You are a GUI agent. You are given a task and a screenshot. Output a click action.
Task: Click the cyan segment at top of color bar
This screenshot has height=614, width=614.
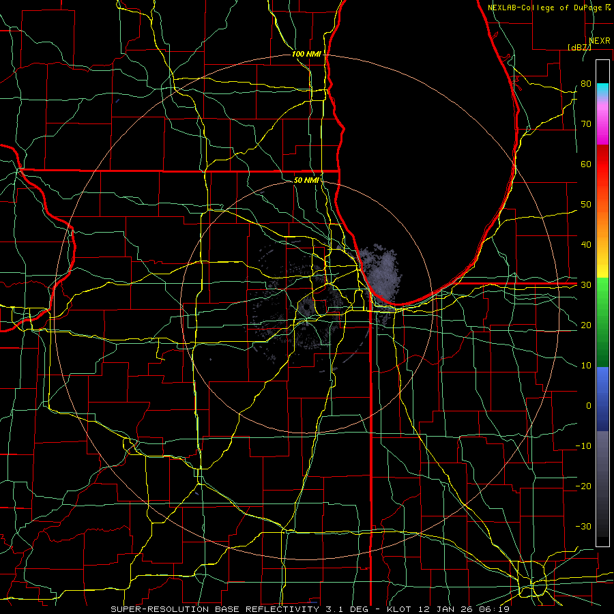coord(602,89)
